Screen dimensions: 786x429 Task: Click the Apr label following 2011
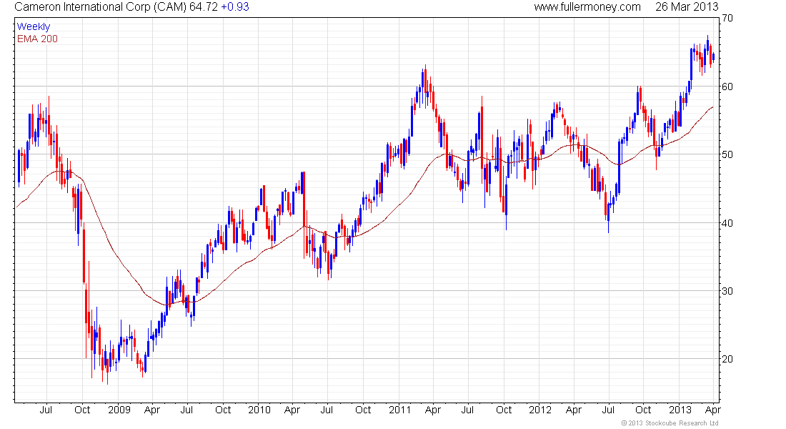point(432,410)
